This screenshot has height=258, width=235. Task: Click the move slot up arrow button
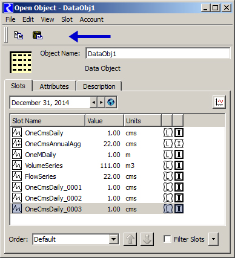pyautogui.click(x=130, y=239)
